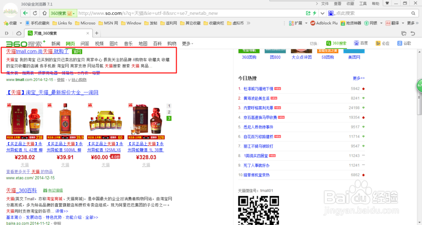Click the cloud sync icon by tabs

click(19, 33)
